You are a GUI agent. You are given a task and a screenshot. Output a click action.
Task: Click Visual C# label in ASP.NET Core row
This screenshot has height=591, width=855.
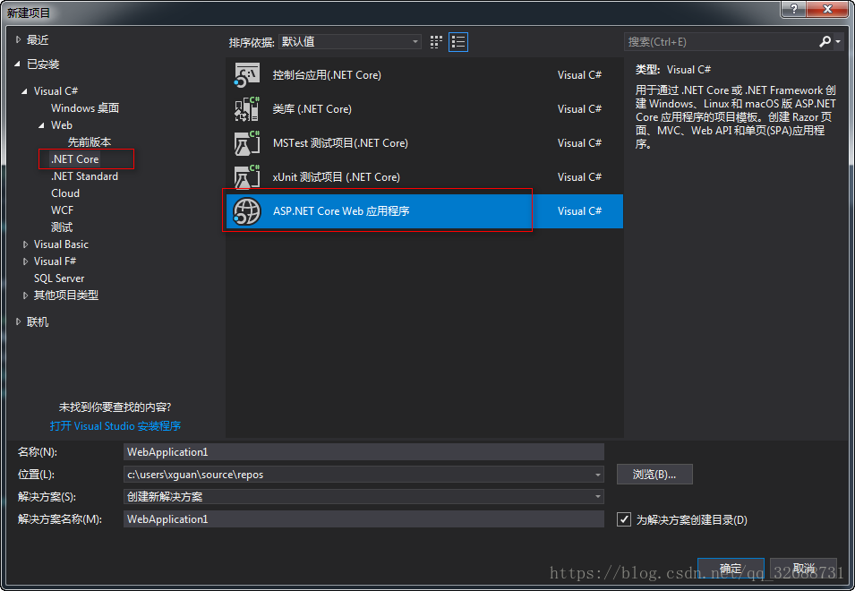click(x=579, y=211)
